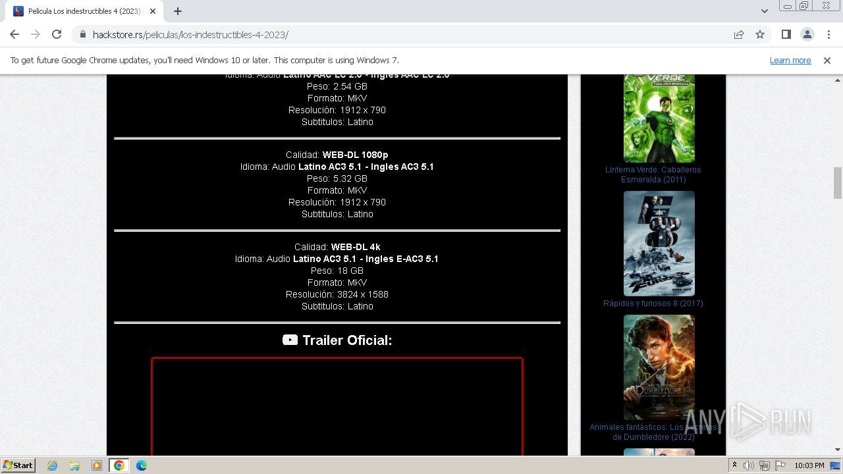Share this page from the address bar
Image resolution: width=843 pixels, height=474 pixels.
coord(739,34)
